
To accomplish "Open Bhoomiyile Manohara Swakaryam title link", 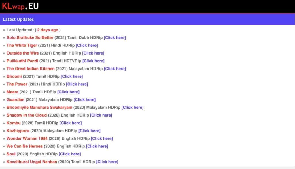I will pos(39,107).
